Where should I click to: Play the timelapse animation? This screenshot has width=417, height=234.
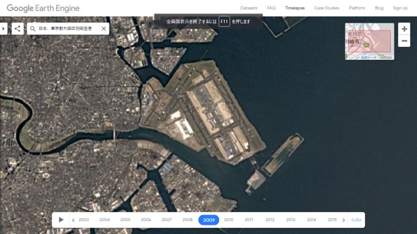coord(61,220)
